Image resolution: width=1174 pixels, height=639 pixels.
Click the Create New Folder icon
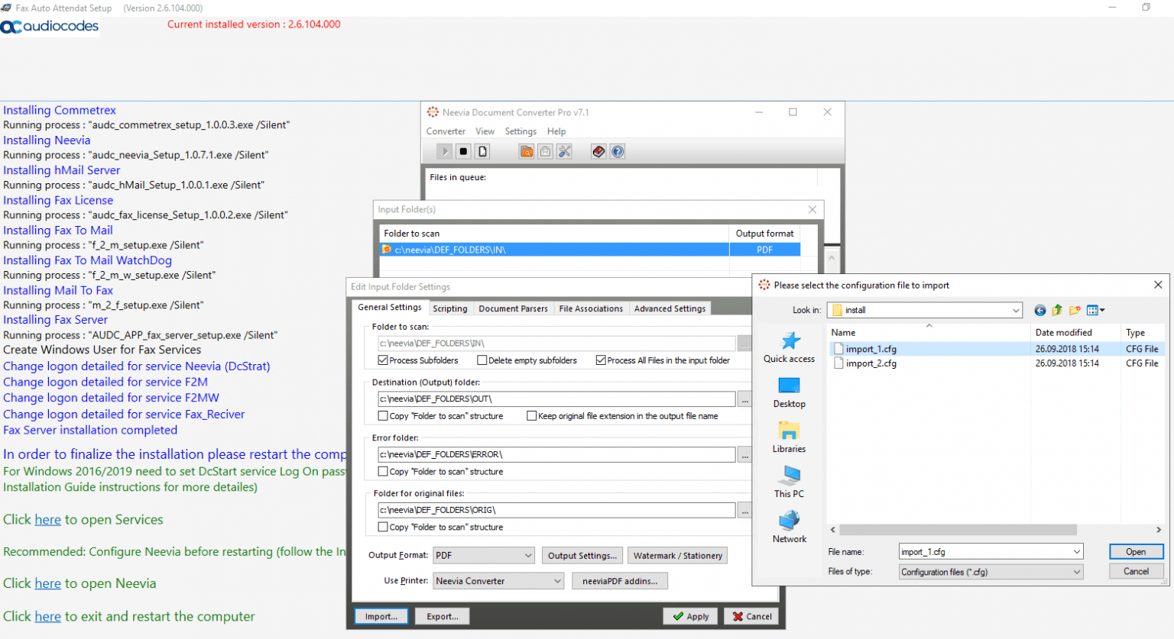tap(1073, 310)
